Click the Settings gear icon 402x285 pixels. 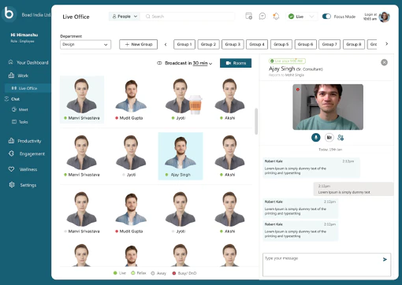tap(12, 185)
